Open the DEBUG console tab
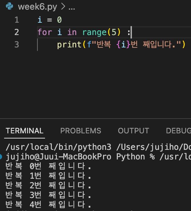191x211 pixels. (x=179, y=131)
